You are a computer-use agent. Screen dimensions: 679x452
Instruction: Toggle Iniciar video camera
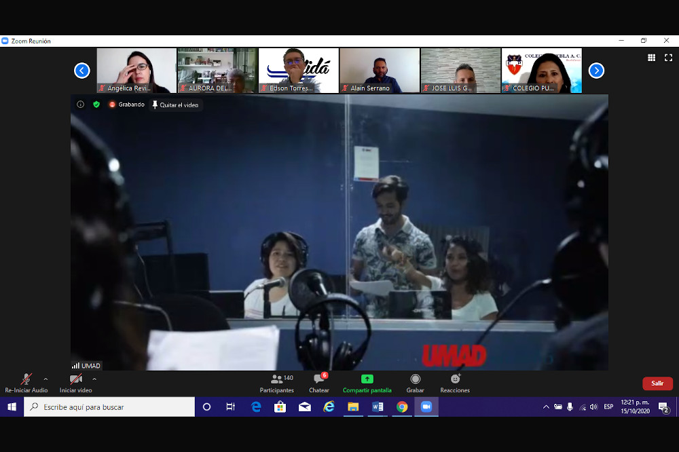click(75, 379)
